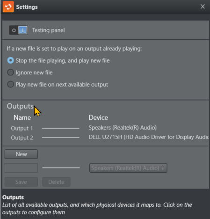
Task: Click the DELL U2715H device entry
Action: coord(149,137)
